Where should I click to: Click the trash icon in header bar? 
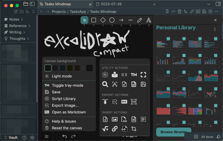pyautogui.click(x=180, y=11)
